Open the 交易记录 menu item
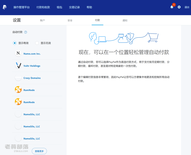Viewport: 191px width, 155px height. (x=74, y=7)
